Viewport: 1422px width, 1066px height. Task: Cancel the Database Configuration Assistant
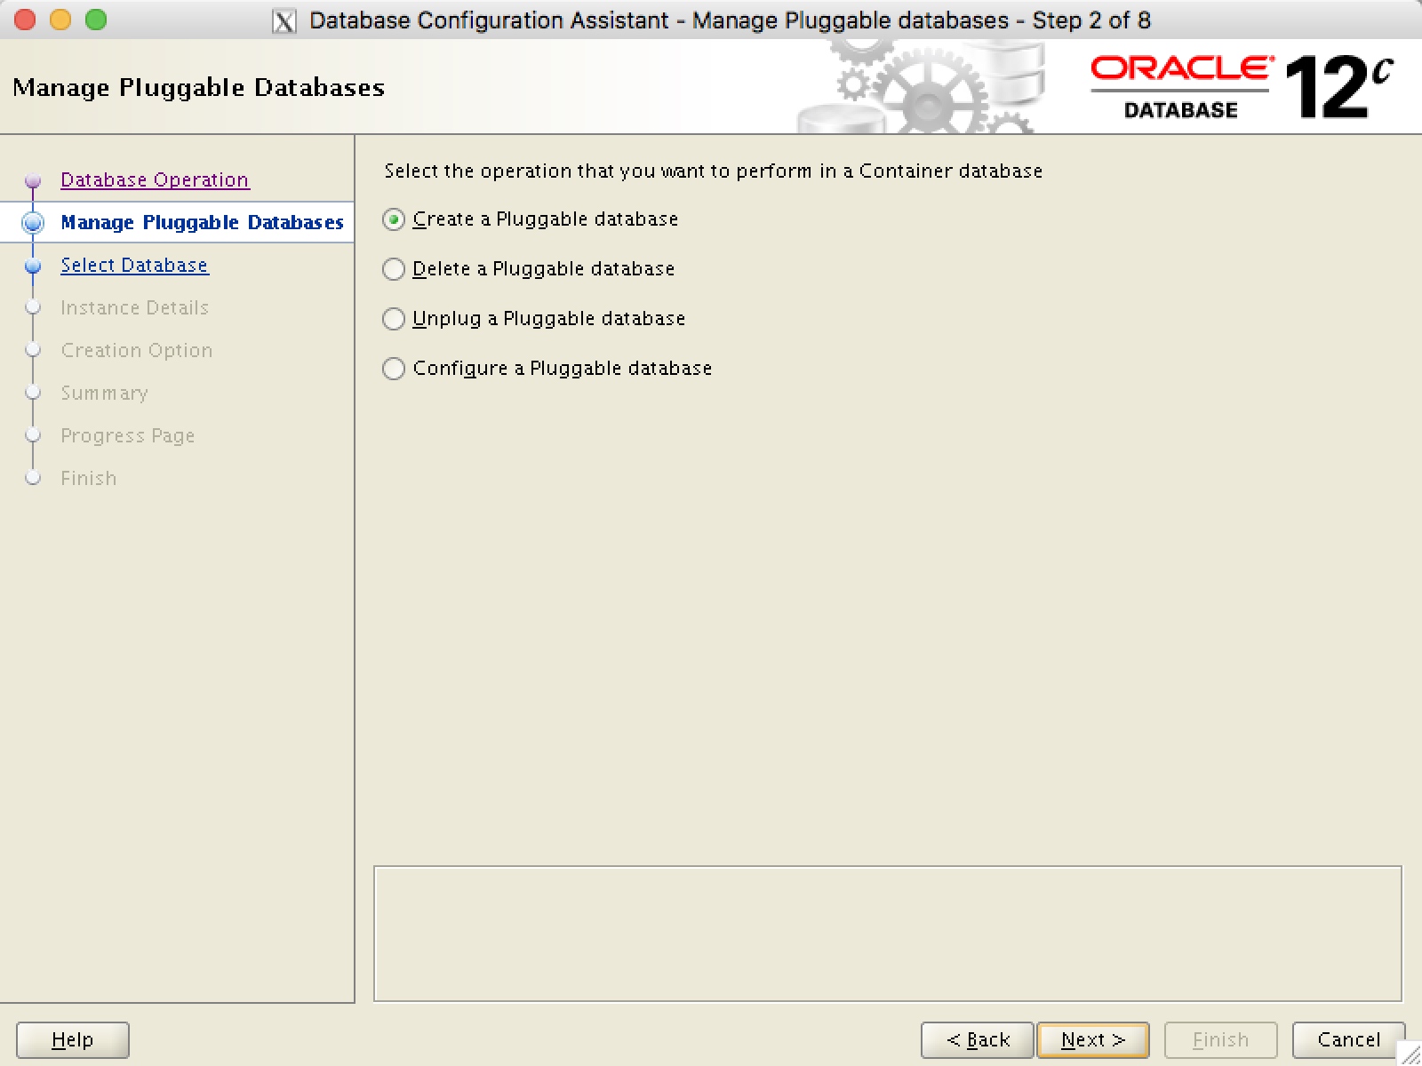point(1349,1039)
